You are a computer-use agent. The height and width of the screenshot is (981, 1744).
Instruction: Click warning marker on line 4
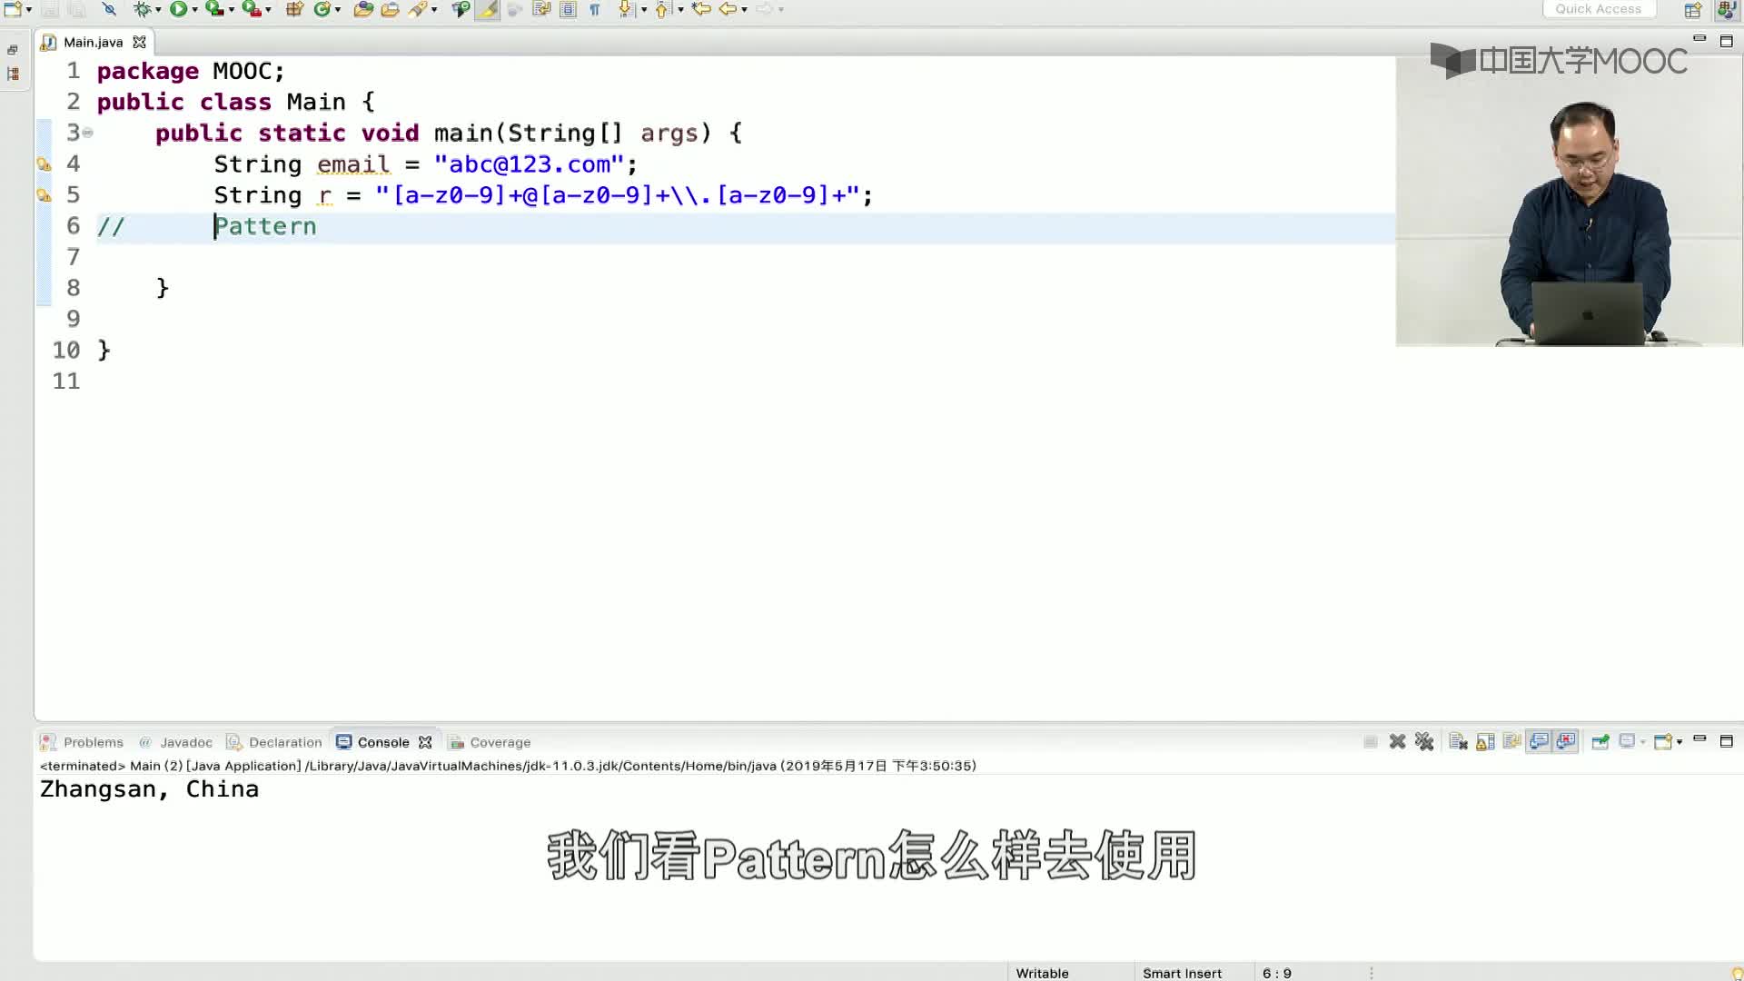coord(44,164)
